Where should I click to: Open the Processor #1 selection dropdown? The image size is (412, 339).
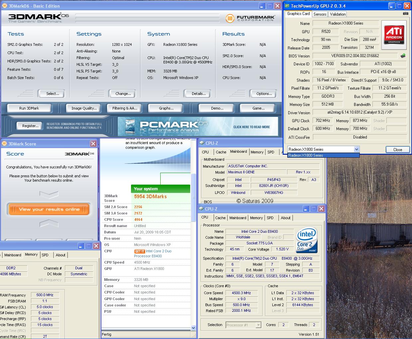tap(258, 325)
